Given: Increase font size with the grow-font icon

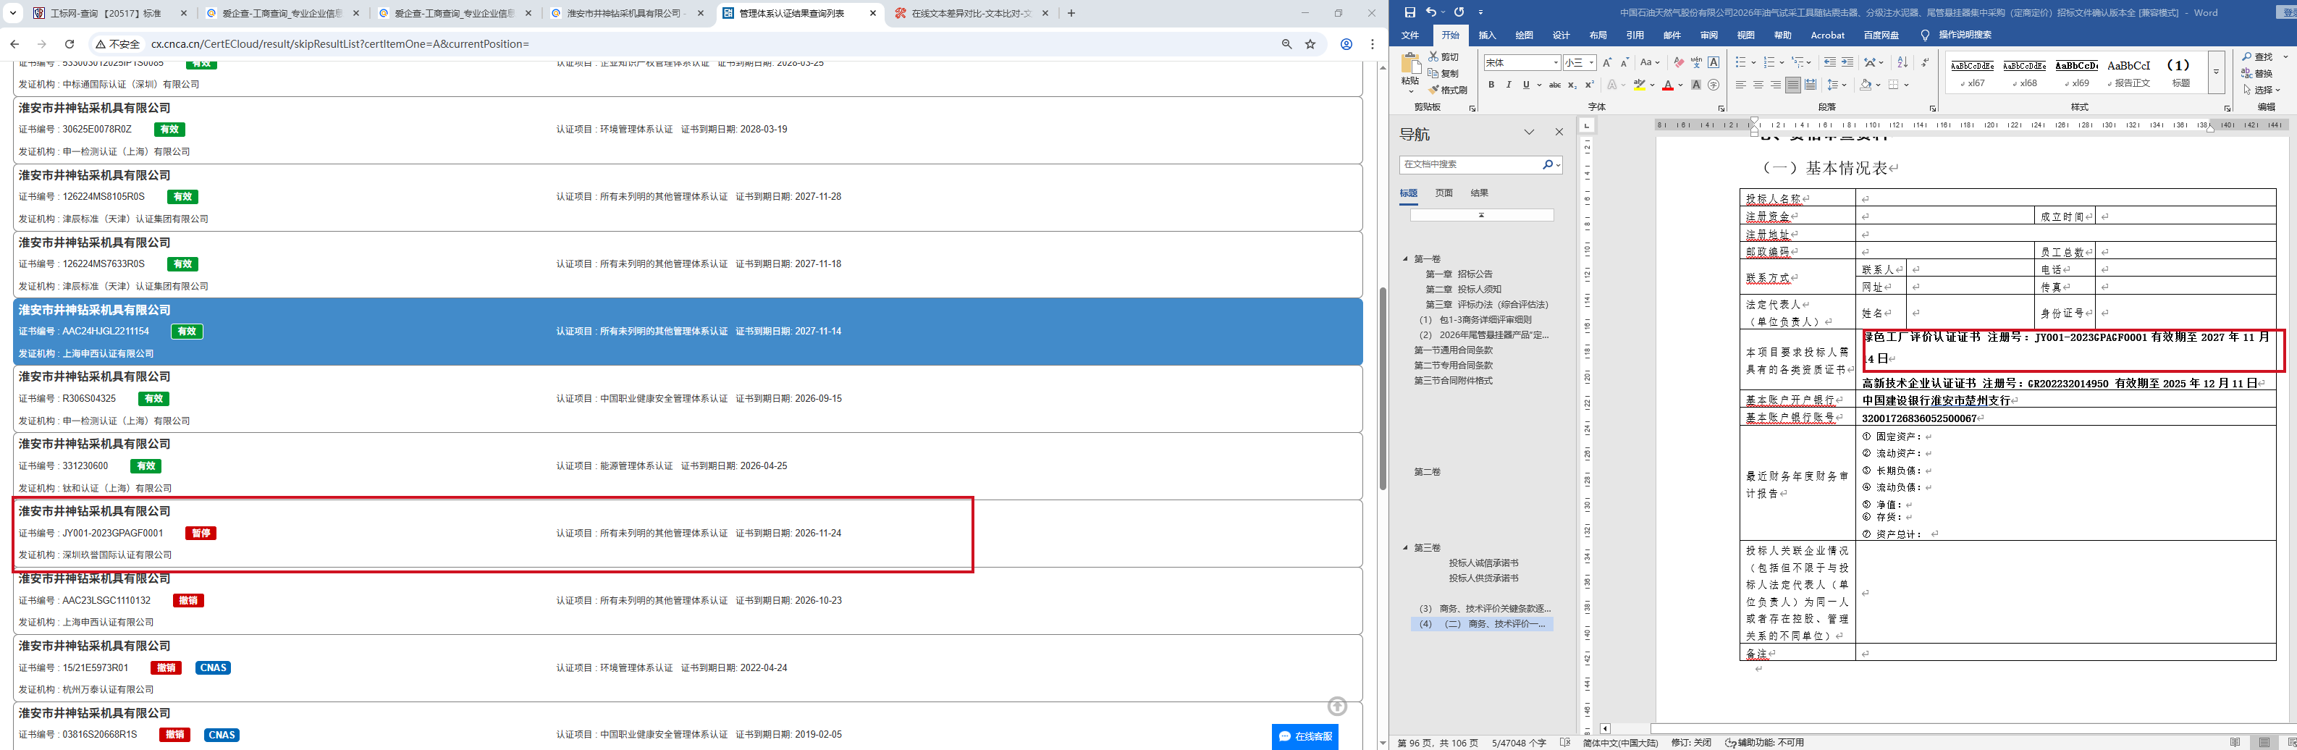Looking at the screenshot, I should click(x=1607, y=62).
